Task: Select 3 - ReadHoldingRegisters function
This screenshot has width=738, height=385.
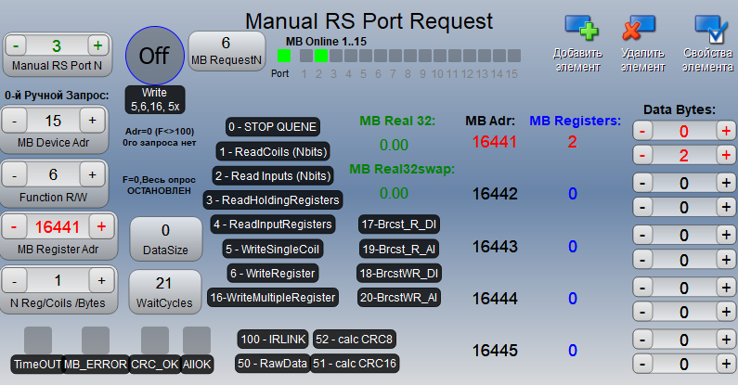Action: (273, 199)
